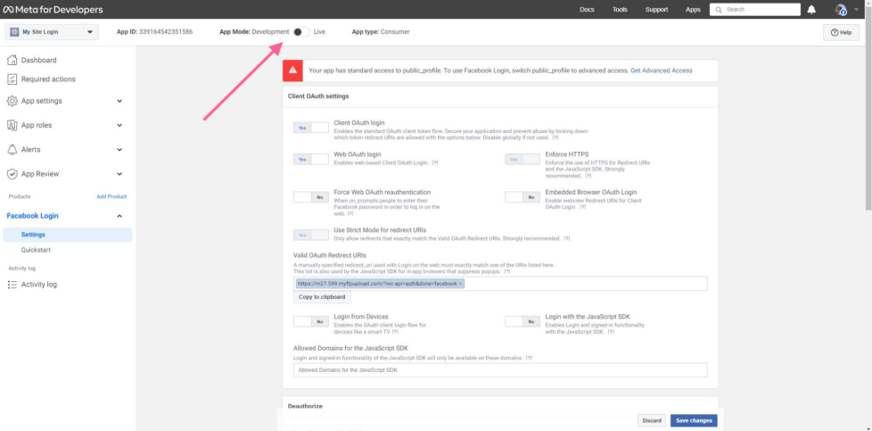Toggle Use Strict Mode for redirect URIs

311,235
